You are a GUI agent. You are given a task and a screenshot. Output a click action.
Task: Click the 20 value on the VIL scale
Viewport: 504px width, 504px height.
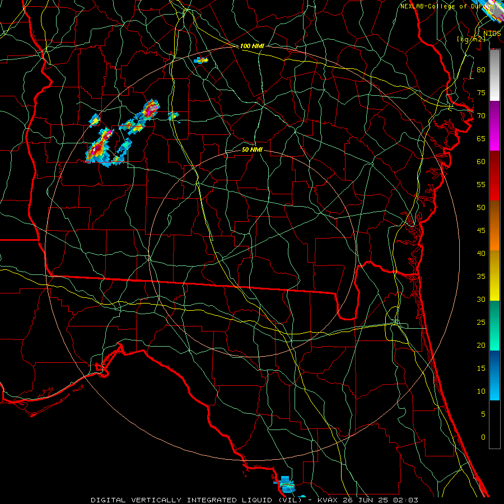point(481,346)
